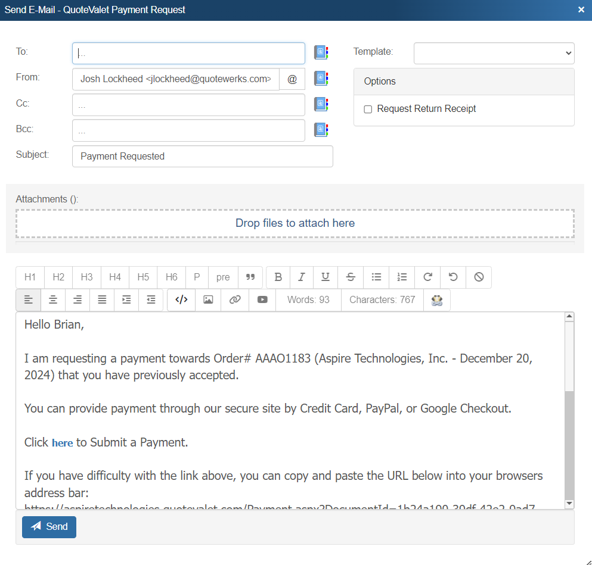The height and width of the screenshot is (565, 592).
Task: Center align the email text
Action: pyautogui.click(x=53, y=300)
